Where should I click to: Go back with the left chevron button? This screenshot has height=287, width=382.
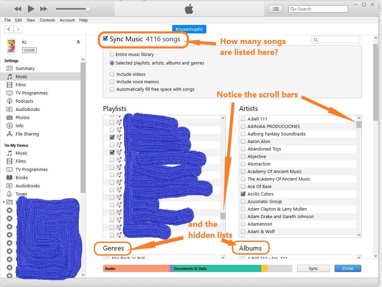(9, 29)
